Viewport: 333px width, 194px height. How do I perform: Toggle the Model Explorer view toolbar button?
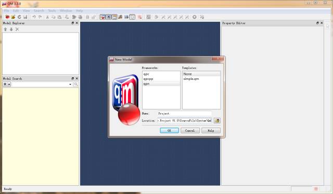pos(103,17)
